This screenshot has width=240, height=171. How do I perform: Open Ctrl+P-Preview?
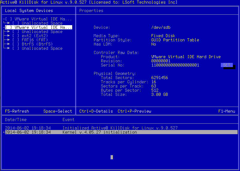[135, 111]
